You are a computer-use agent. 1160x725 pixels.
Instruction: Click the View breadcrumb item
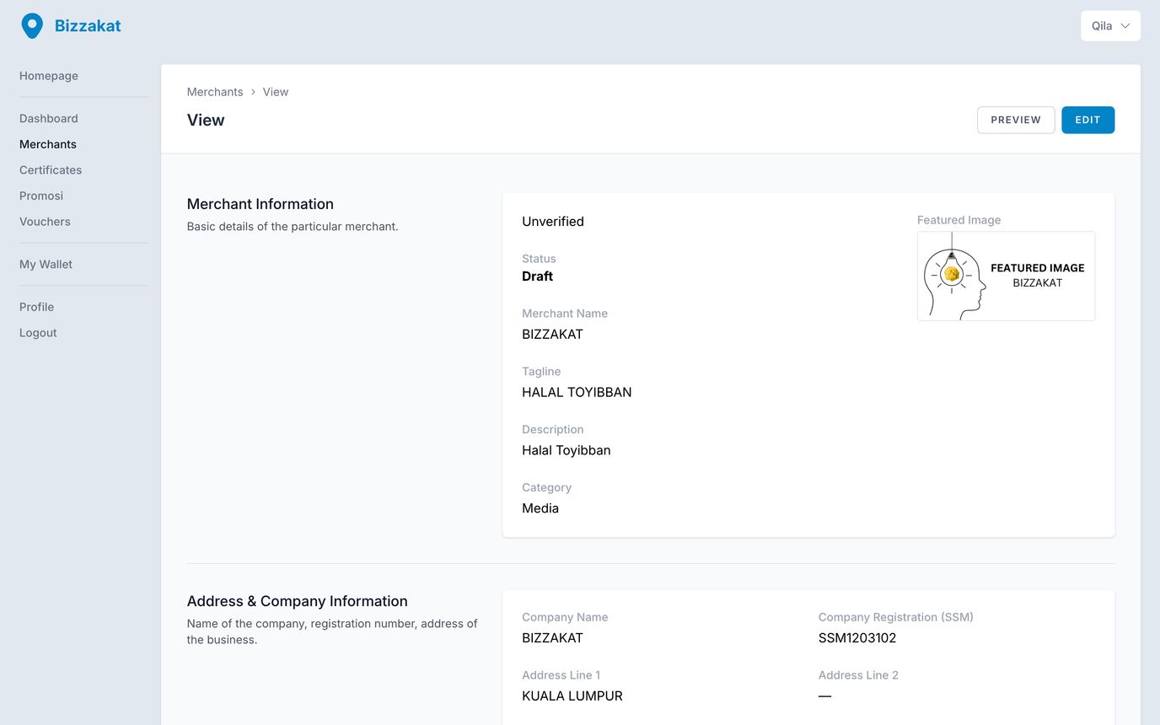tap(276, 92)
